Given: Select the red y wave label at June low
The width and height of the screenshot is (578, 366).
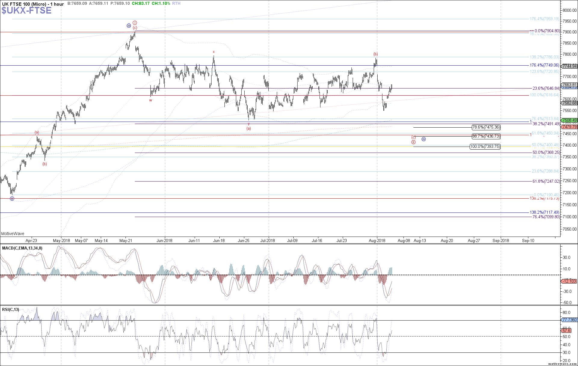Looking at the screenshot, I should coord(249,124).
